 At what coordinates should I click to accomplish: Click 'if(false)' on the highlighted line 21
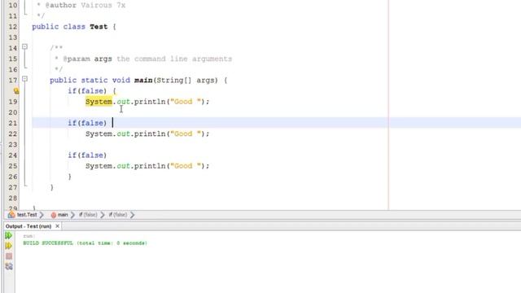click(87, 123)
